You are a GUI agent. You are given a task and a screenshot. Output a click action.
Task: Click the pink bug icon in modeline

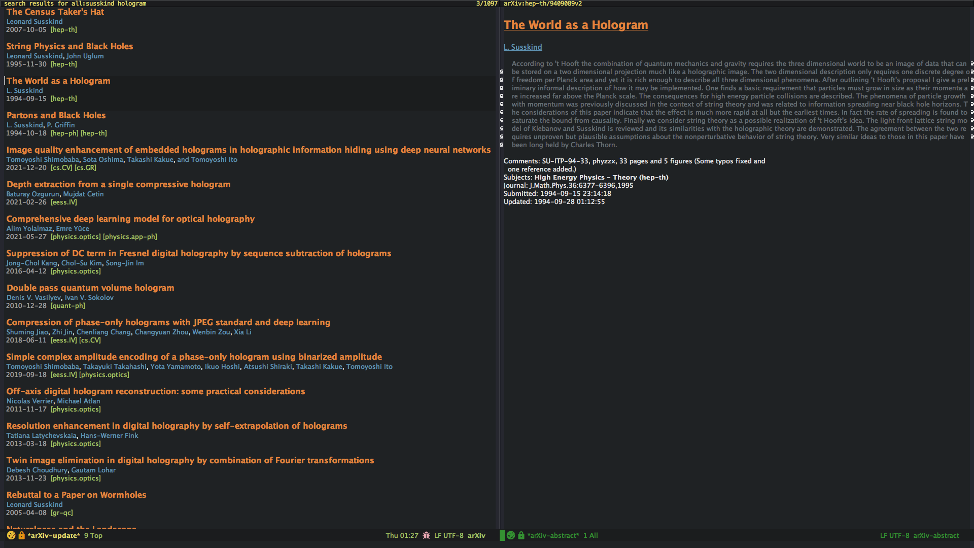(426, 535)
